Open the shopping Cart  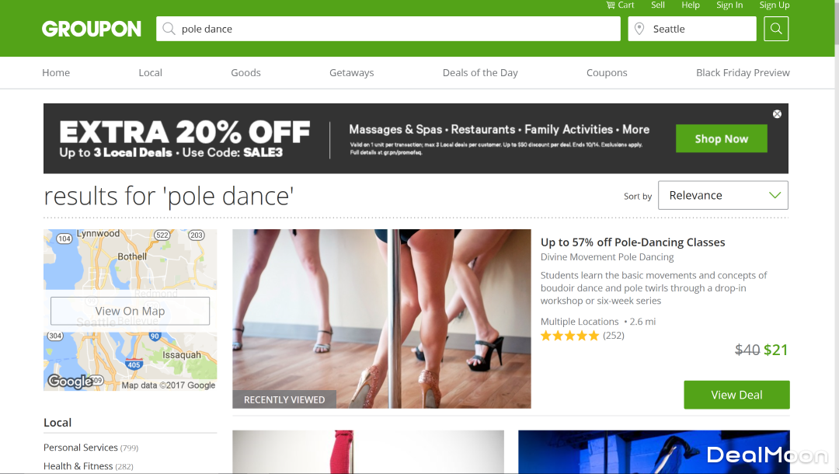tap(620, 5)
